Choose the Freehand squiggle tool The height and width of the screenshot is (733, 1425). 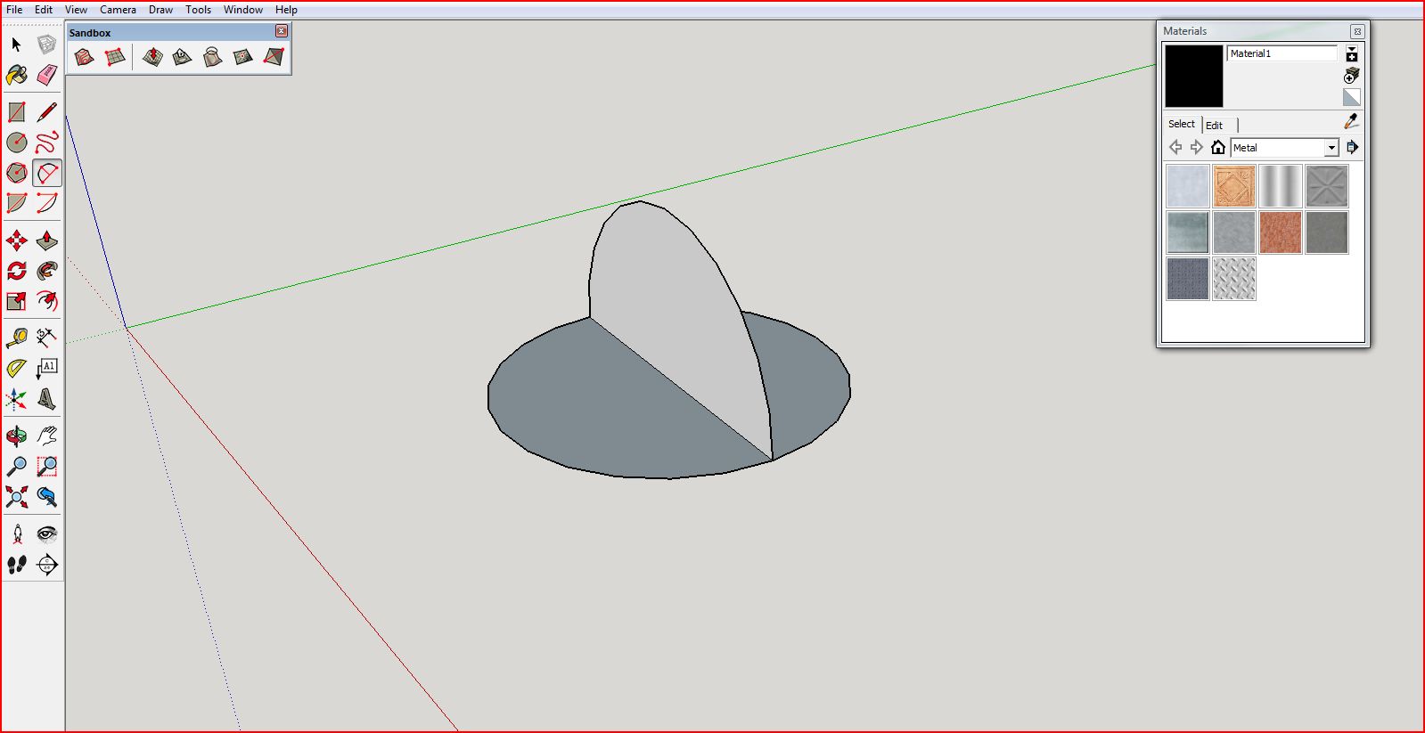click(x=46, y=143)
